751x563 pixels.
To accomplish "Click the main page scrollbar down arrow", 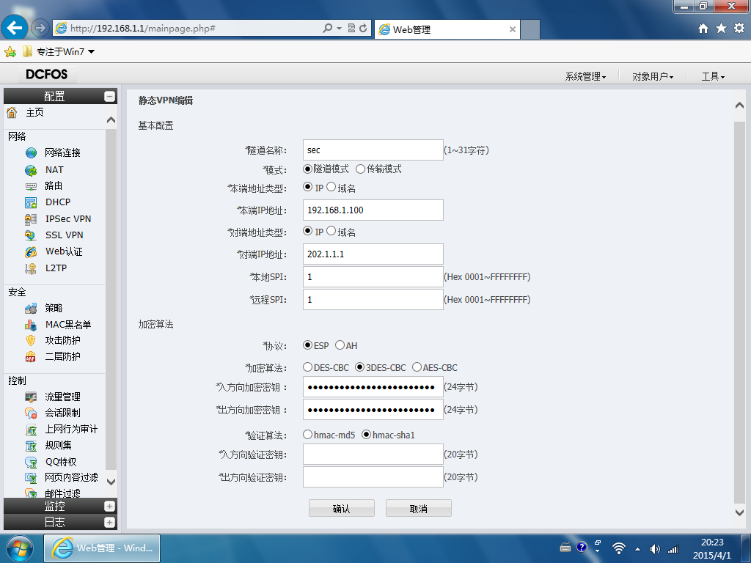I will (739, 512).
